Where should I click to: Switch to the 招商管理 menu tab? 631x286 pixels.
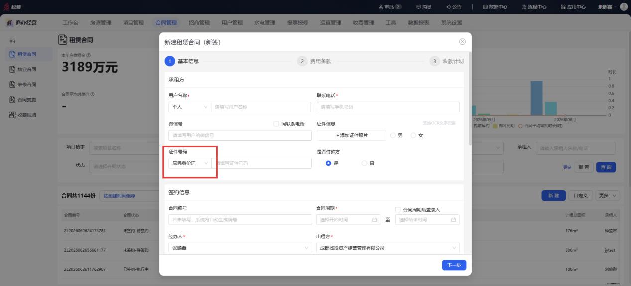199,23
